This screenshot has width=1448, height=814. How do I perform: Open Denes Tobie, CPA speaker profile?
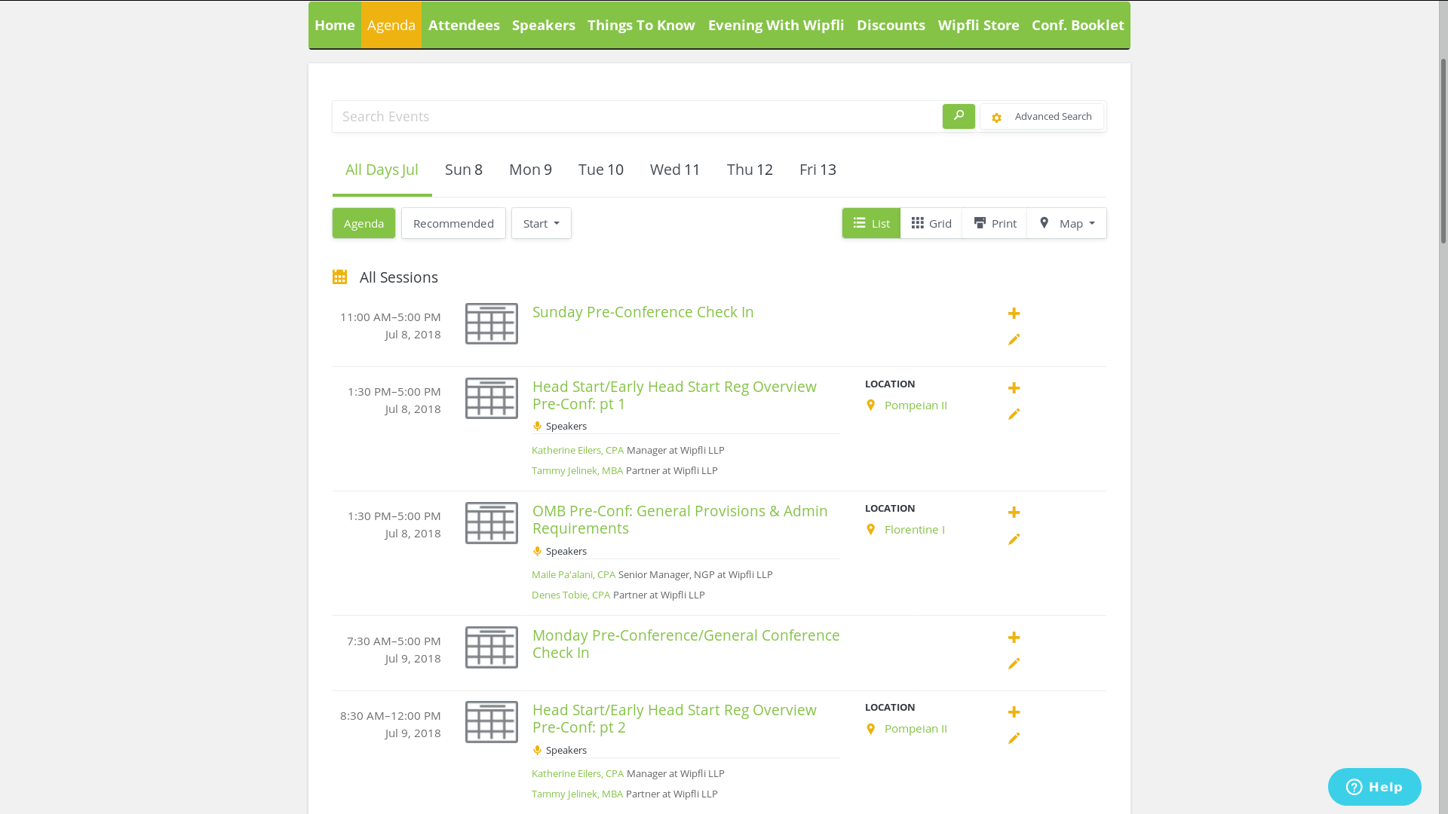pyautogui.click(x=571, y=595)
